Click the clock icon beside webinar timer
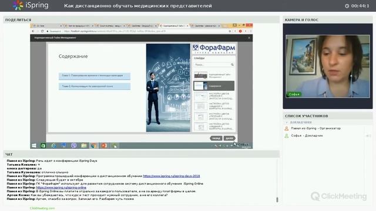This screenshot has width=376, height=211. coord(347,6)
